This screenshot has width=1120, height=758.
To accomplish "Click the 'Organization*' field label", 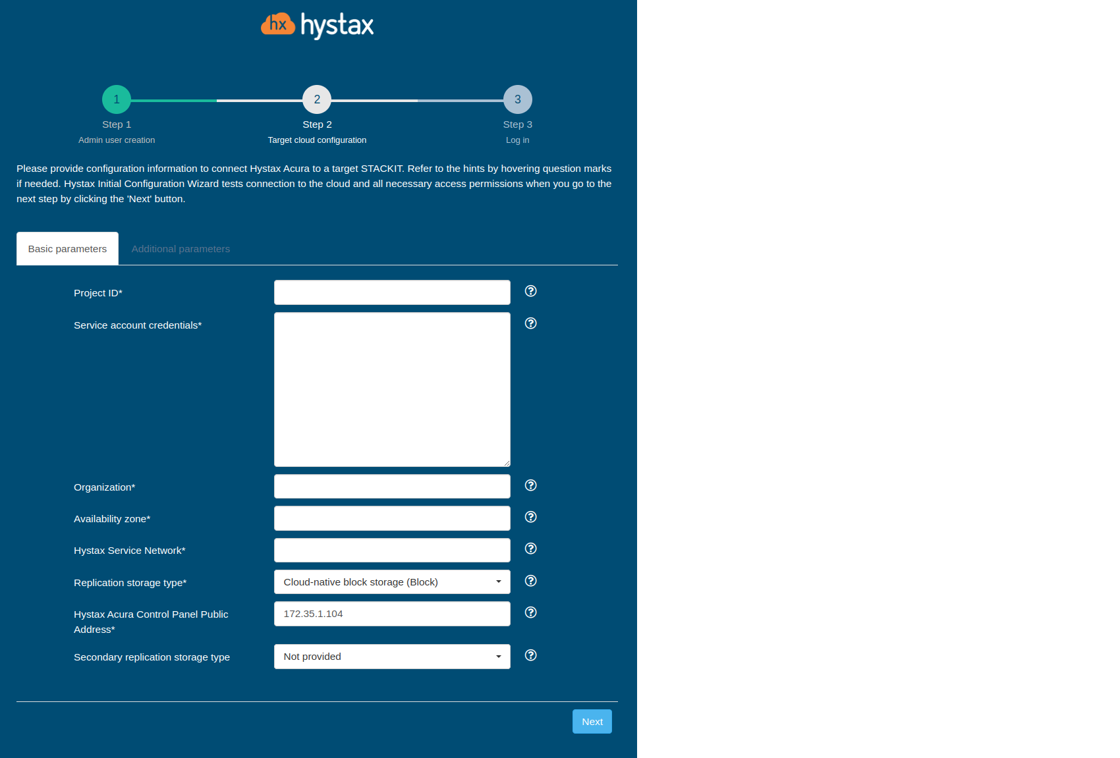I will pos(105,487).
